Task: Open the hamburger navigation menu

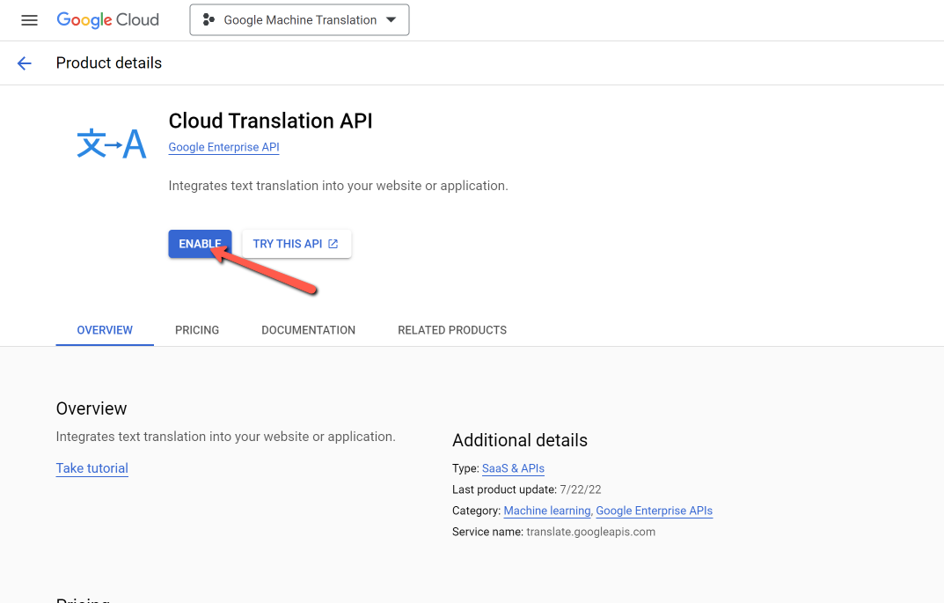Action: pyautogui.click(x=29, y=20)
